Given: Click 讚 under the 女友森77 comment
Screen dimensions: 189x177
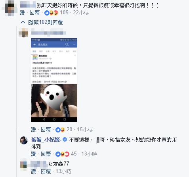Looking at the screenshot, I should [x=33, y=171].
